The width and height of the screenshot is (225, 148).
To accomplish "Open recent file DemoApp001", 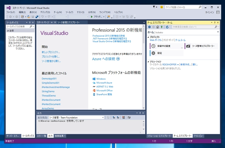I will [x=49, y=79].
